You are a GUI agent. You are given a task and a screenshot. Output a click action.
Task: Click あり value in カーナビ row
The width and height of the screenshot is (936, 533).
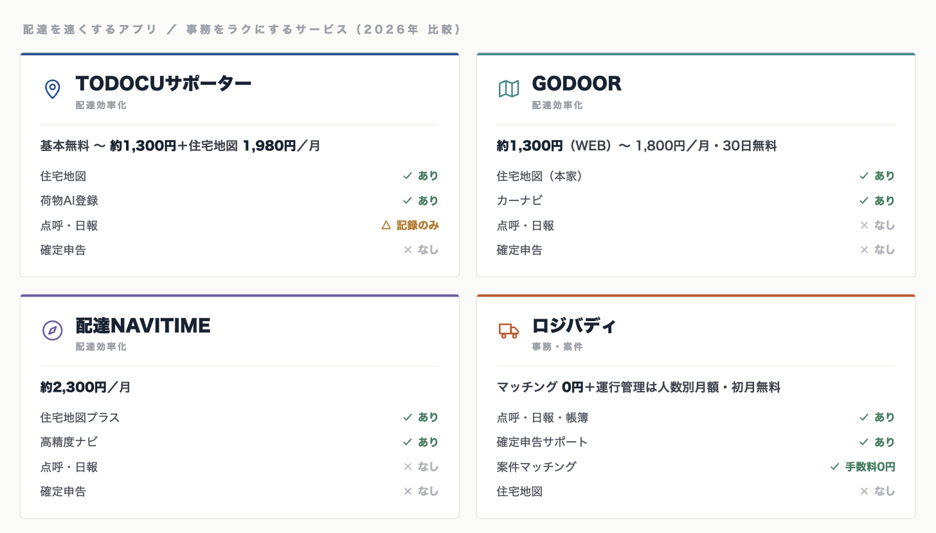coord(885,200)
